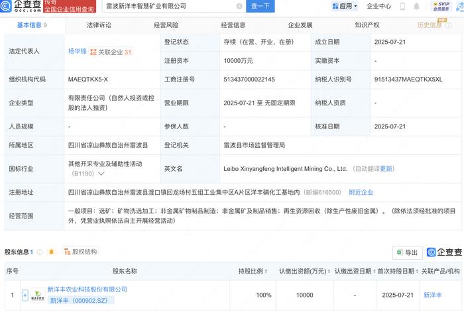464x312 pixels.
Task: Click the 导出 export button
Action: 408,252
